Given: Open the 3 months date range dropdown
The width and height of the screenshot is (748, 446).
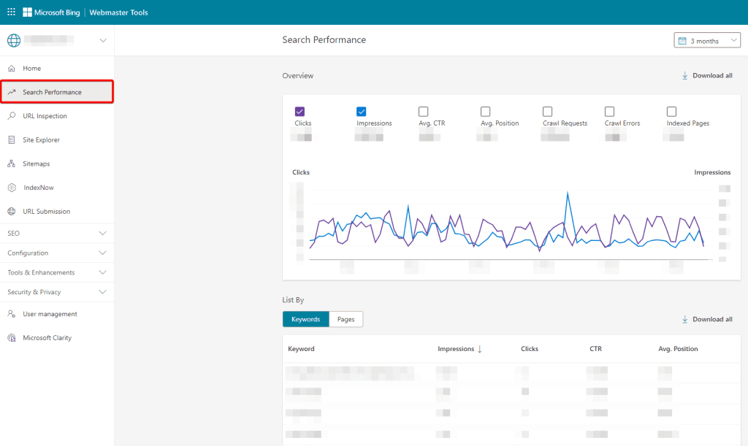Looking at the screenshot, I should pos(706,41).
